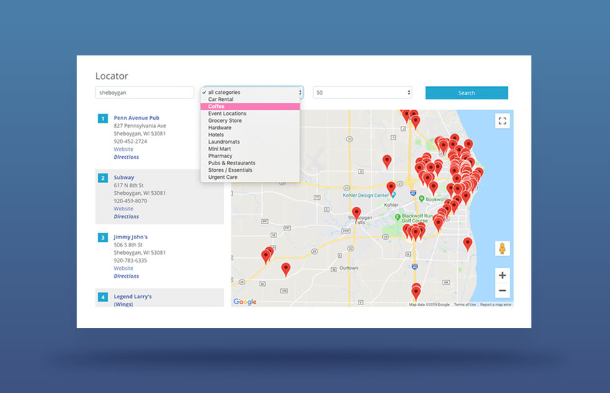610x393 pixels.
Task: Select Urgent Care category
Action: pyautogui.click(x=250, y=177)
